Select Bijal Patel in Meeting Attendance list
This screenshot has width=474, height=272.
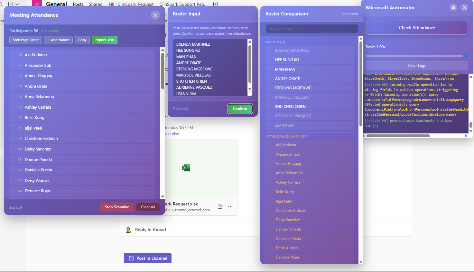[82, 128]
